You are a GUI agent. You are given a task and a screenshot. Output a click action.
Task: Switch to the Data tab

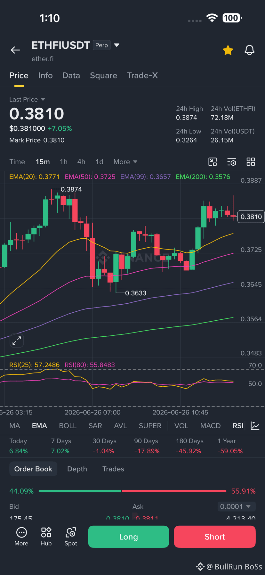71,75
